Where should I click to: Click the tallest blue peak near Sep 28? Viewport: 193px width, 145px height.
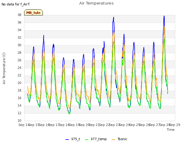click(x=164, y=16)
